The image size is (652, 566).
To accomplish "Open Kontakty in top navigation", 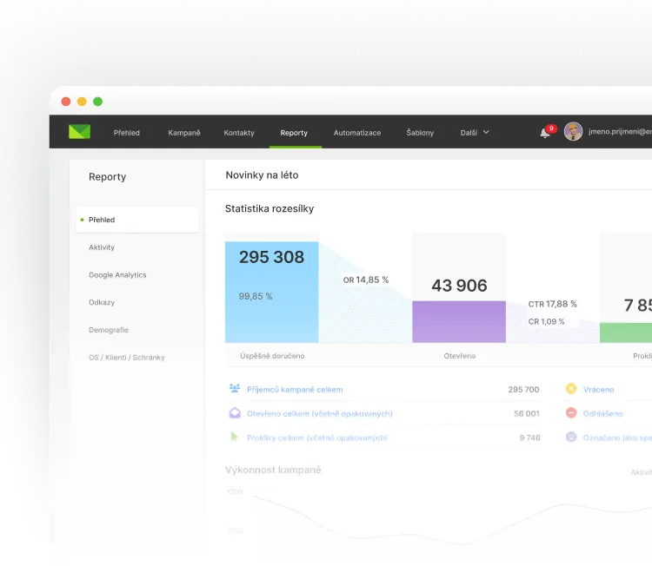I will 239,133.
